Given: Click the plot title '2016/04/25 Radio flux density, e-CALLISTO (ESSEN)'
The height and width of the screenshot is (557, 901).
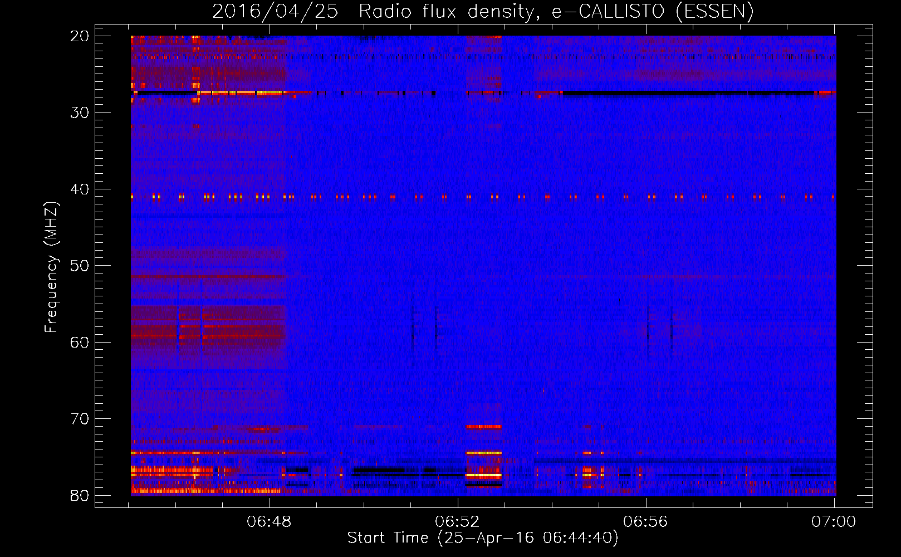Looking at the screenshot, I should click(x=483, y=11).
